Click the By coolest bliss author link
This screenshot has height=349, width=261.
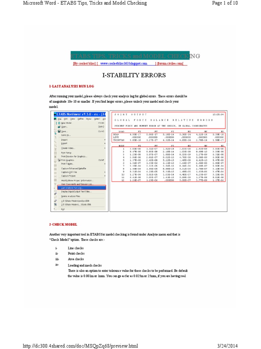(84, 63)
